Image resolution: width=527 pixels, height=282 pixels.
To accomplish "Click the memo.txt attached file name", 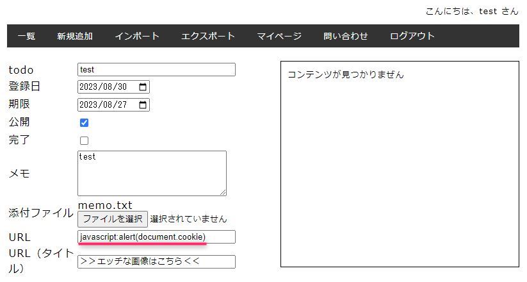I will (105, 205).
